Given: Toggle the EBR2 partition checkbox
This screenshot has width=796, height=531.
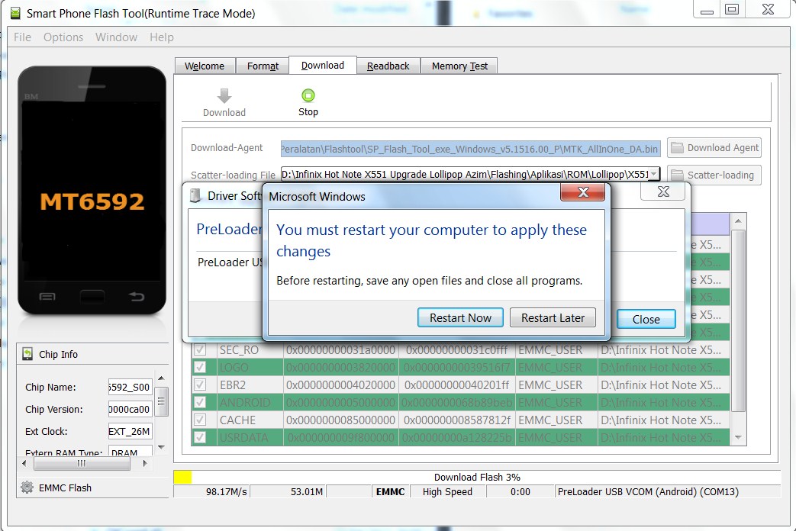Looking at the screenshot, I should point(200,385).
